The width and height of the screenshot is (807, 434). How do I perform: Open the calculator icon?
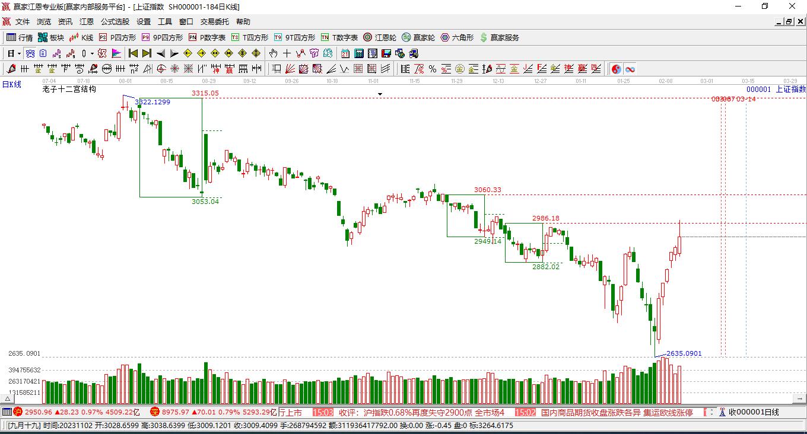pyautogui.click(x=358, y=53)
